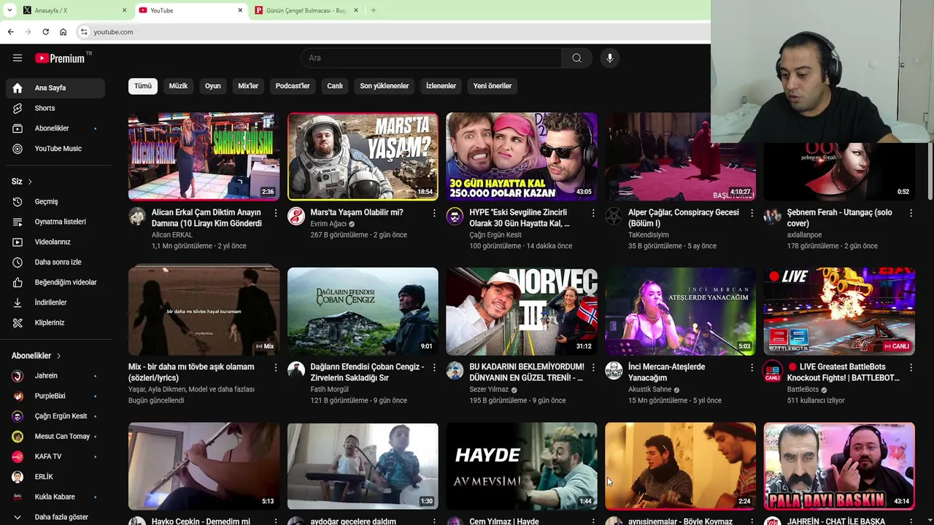Select the Mix'ler filter chip
The width and height of the screenshot is (934, 525).
coord(248,86)
